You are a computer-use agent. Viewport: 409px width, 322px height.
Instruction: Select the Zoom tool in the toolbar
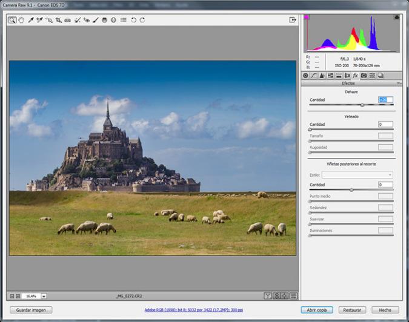click(x=12, y=20)
